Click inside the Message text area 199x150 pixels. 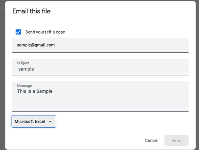coord(101,96)
